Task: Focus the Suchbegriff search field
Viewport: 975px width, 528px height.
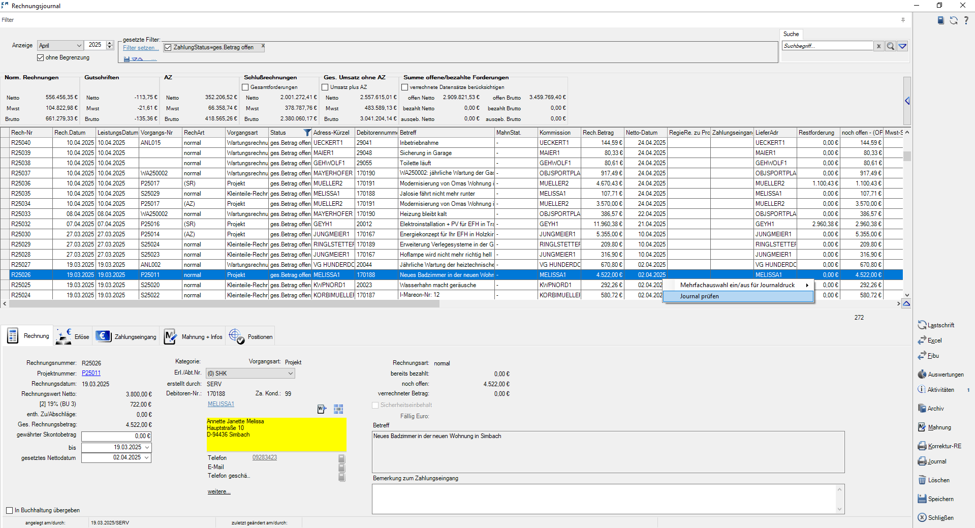Action: tap(827, 46)
